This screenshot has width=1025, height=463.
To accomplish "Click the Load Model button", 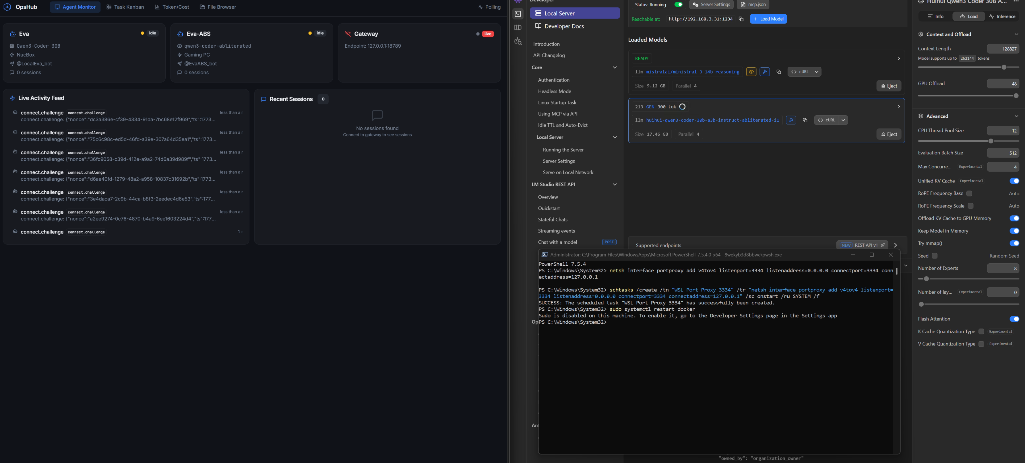I will [x=768, y=19].
